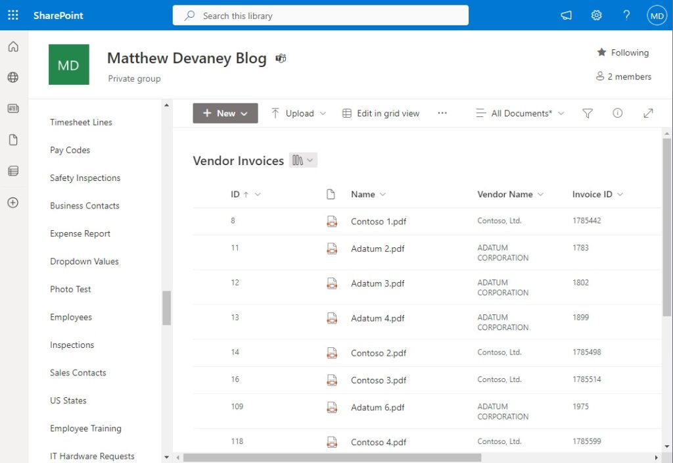Open the Teams icon next to site title
The image size is (673, 463).
pos(281,59)
